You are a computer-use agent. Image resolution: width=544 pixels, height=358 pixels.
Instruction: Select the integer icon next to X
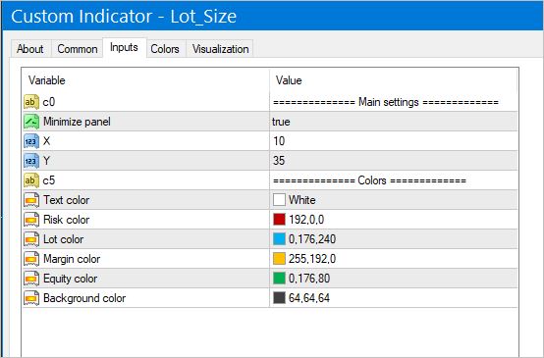[x=31, y=141]
